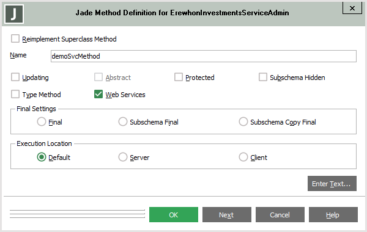Click the Next button
Image resolution: width=367 pixels, height=232 pixels.
(226, 214)
